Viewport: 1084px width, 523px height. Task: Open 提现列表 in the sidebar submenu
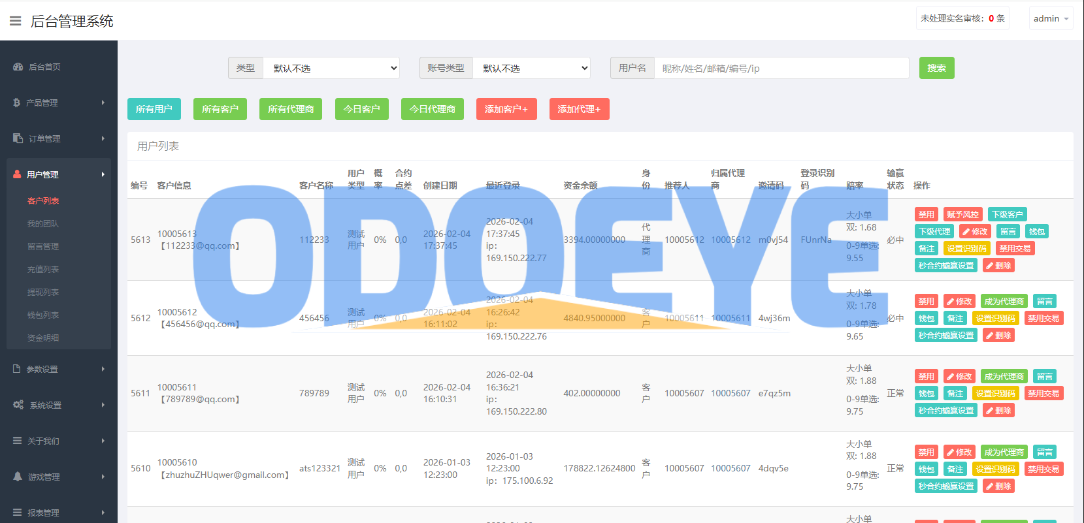43,292
